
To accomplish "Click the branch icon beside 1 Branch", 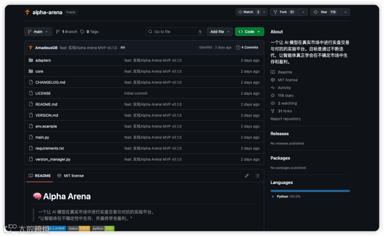I will pos(58,32).
